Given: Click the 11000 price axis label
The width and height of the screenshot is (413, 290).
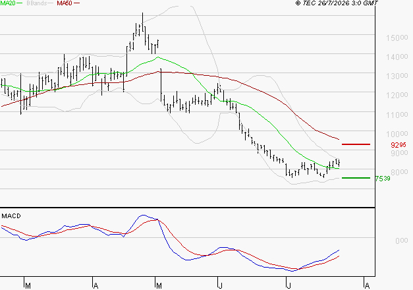Looking at the screenshot, I should pyautogui.click(x=397, y=115).
